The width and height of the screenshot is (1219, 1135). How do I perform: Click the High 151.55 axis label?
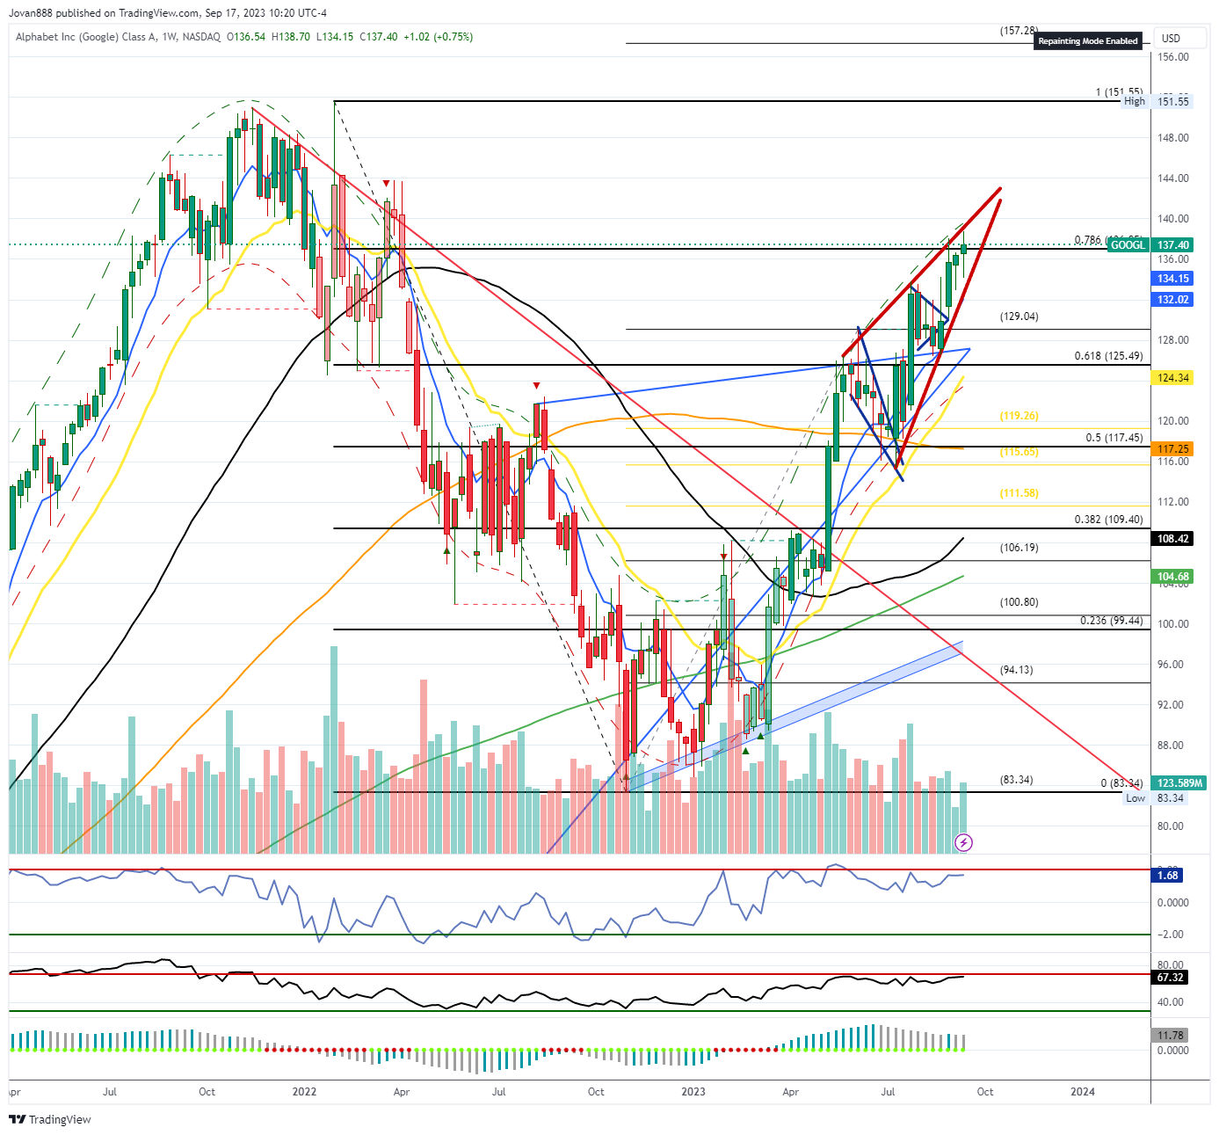pos(1157,102)
